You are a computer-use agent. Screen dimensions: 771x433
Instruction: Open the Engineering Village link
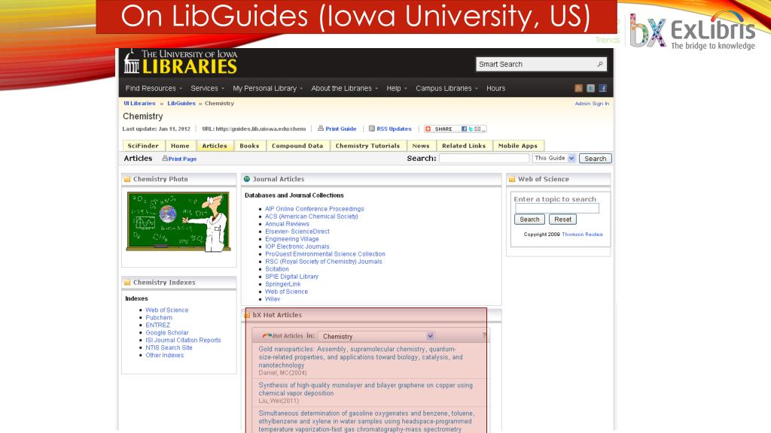(x=292, y=239)
